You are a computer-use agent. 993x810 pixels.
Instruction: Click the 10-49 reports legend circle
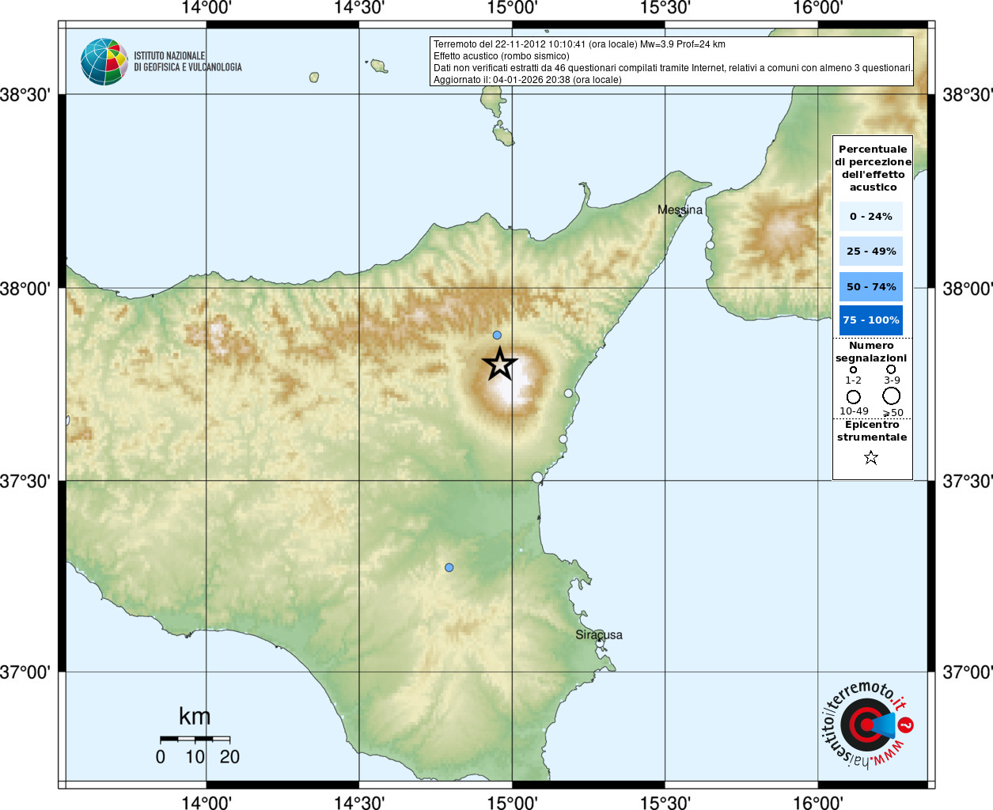[853, 396]
